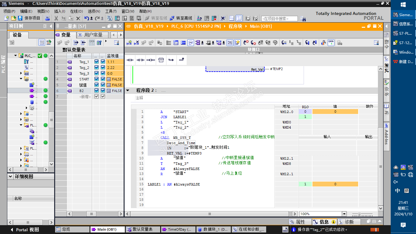This screenshot has width=416, height=234.
Task: Click the monitor all glasses icon in tag table
Action: click(x=92, y=43)
